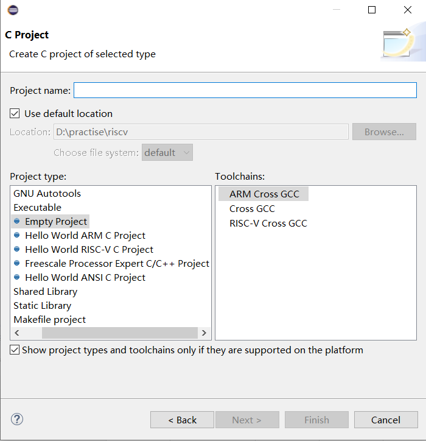Viewport: 426px width, 441px height.
Task: Click into the Project name field
Action: (245, 90)
